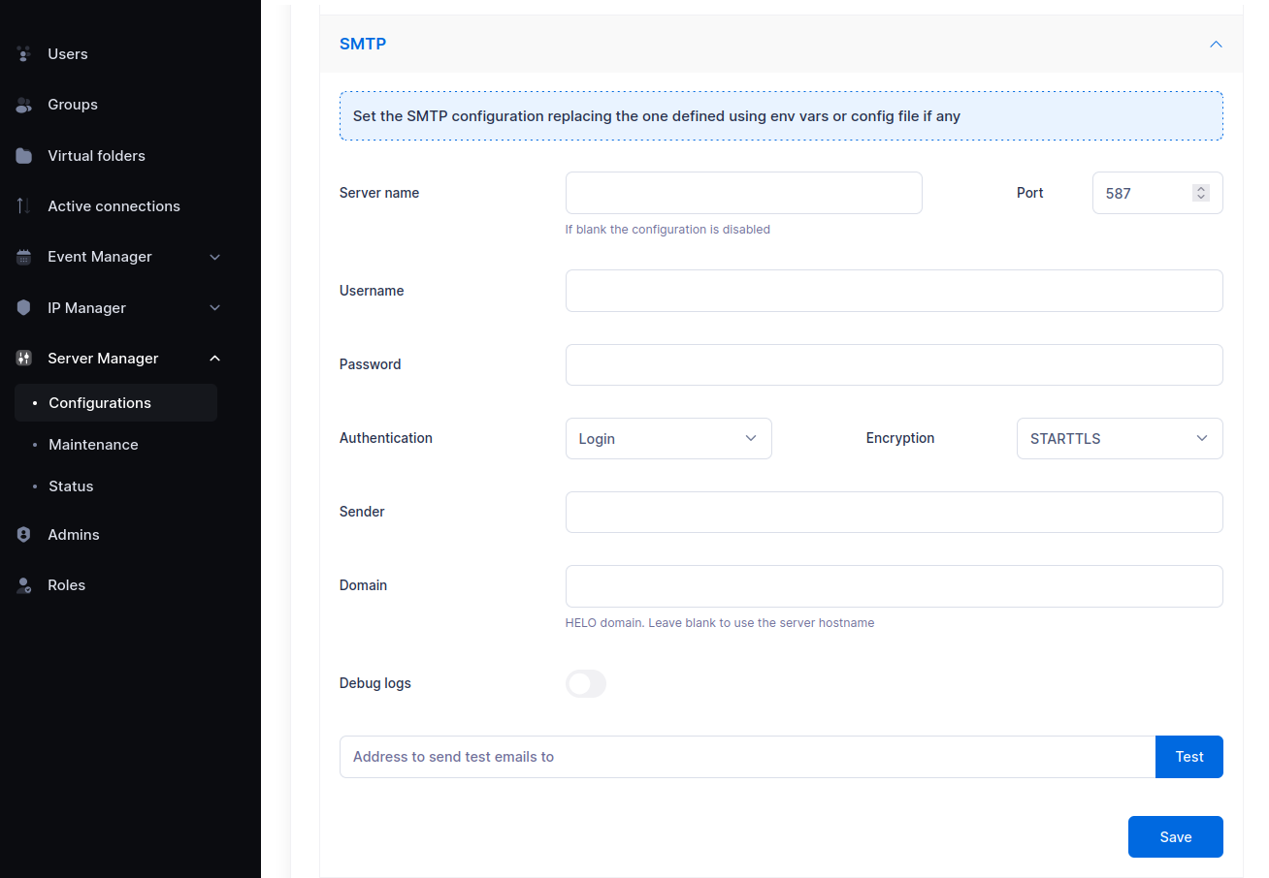Click the Users icon in sidebar
Viewport: 1269px width, 878px height.
(x=24, y=54)
